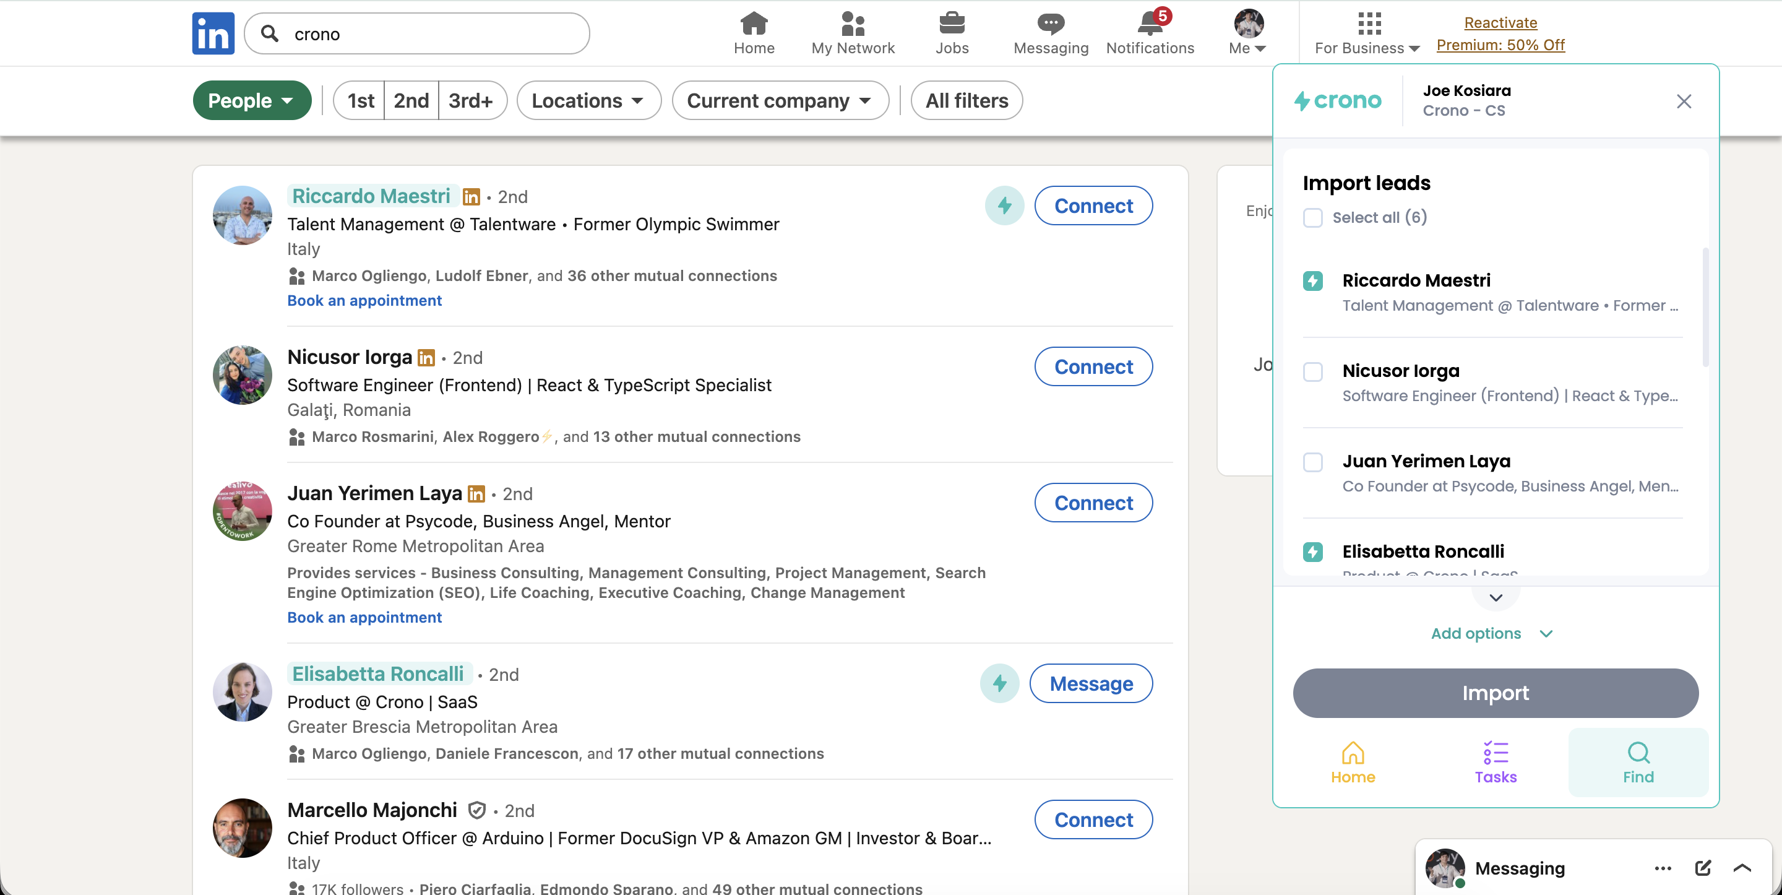Filter by 2nd degree connections
This screenshot has height=895, width=1782.
click(x=411, y=100)
